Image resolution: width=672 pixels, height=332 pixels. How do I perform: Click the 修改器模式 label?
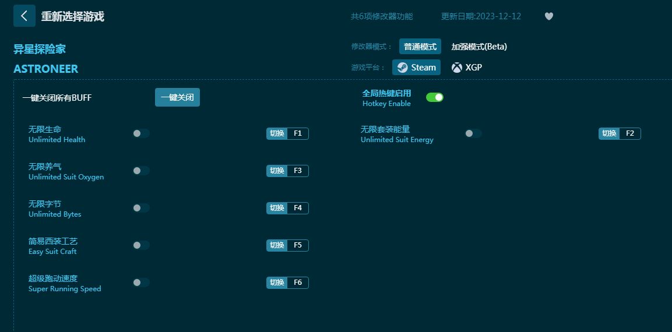(372, 47)
